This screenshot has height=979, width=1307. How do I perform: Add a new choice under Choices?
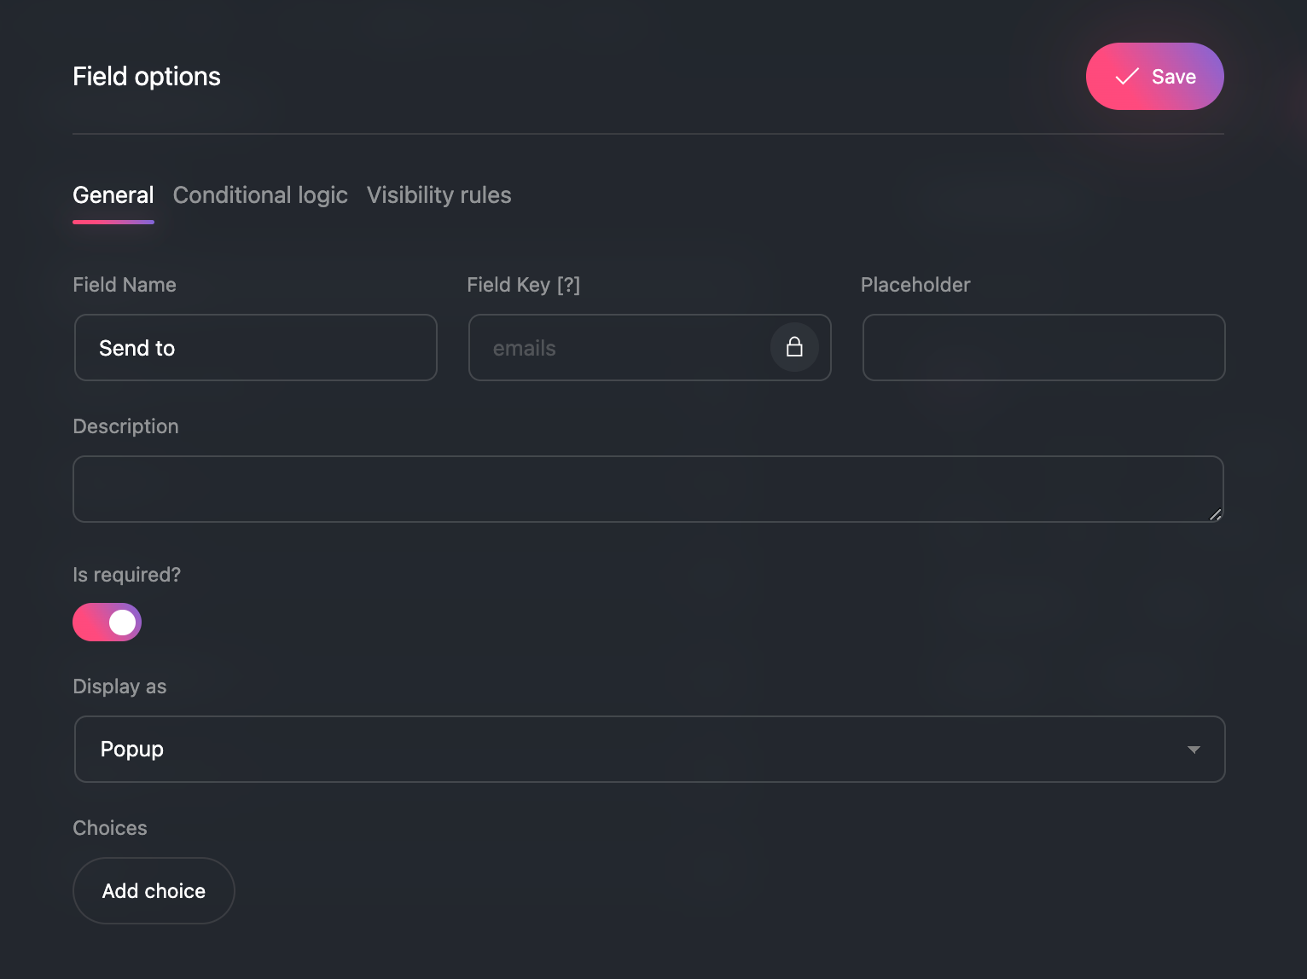pyautogui.click(x=154, y=890)
